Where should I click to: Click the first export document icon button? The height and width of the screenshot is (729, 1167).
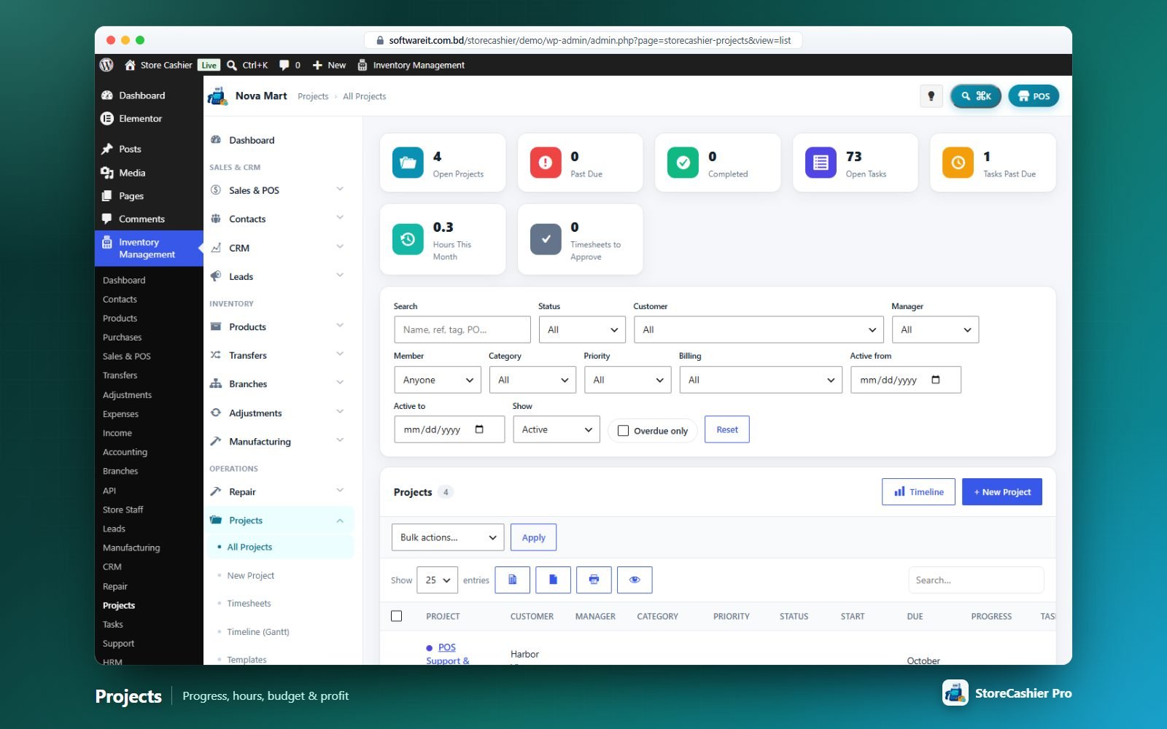pyautogui.click(x=512, y=580)
